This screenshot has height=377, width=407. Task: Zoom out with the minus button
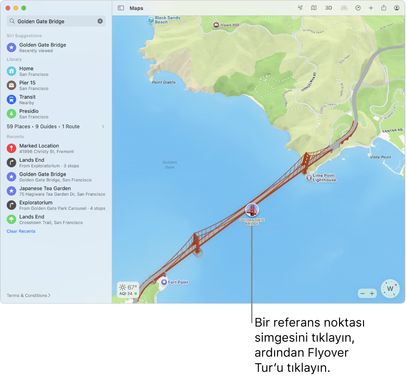pyautogui.click(x=363, y=294)
